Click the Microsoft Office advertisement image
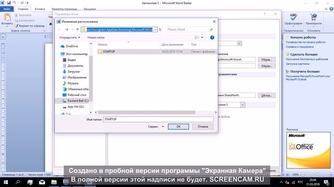The image size is (334, 187). click(x=308, y=150)
